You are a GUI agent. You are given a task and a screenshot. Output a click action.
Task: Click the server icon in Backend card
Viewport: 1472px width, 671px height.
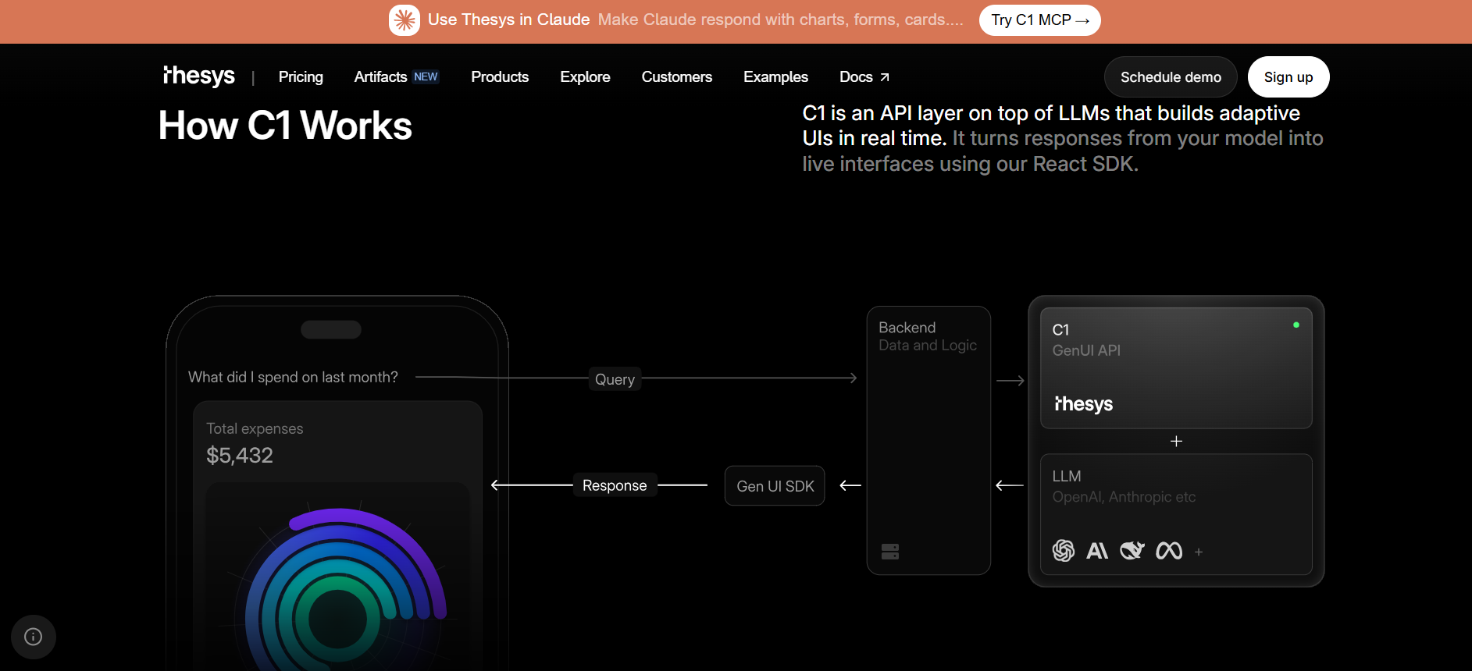coord(890,552)
